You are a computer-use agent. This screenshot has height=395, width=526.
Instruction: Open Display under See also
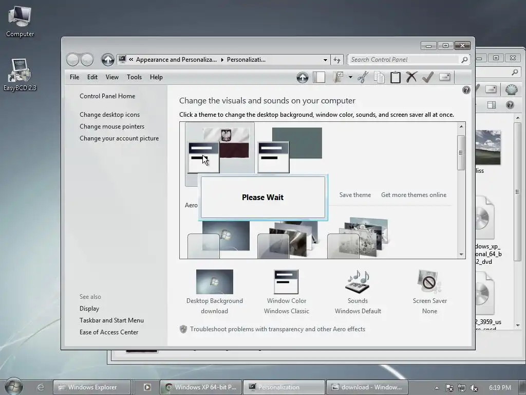89,309
